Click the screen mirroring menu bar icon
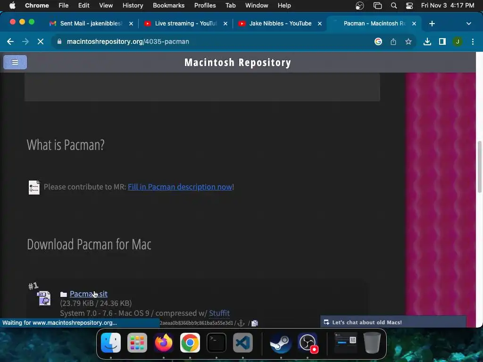This screenshot has width=483, height=362. 377,6
